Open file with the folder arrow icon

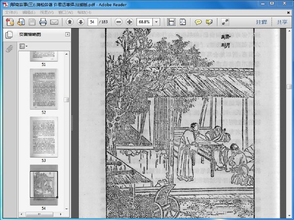[x=21, y=22]
